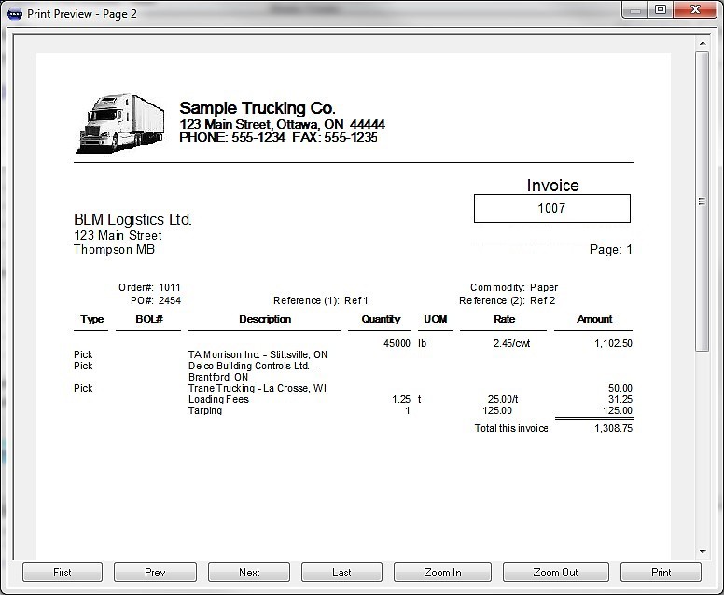Click the vertical scrollbar thumb
This screenshot has width=724, height=595.
703,201
